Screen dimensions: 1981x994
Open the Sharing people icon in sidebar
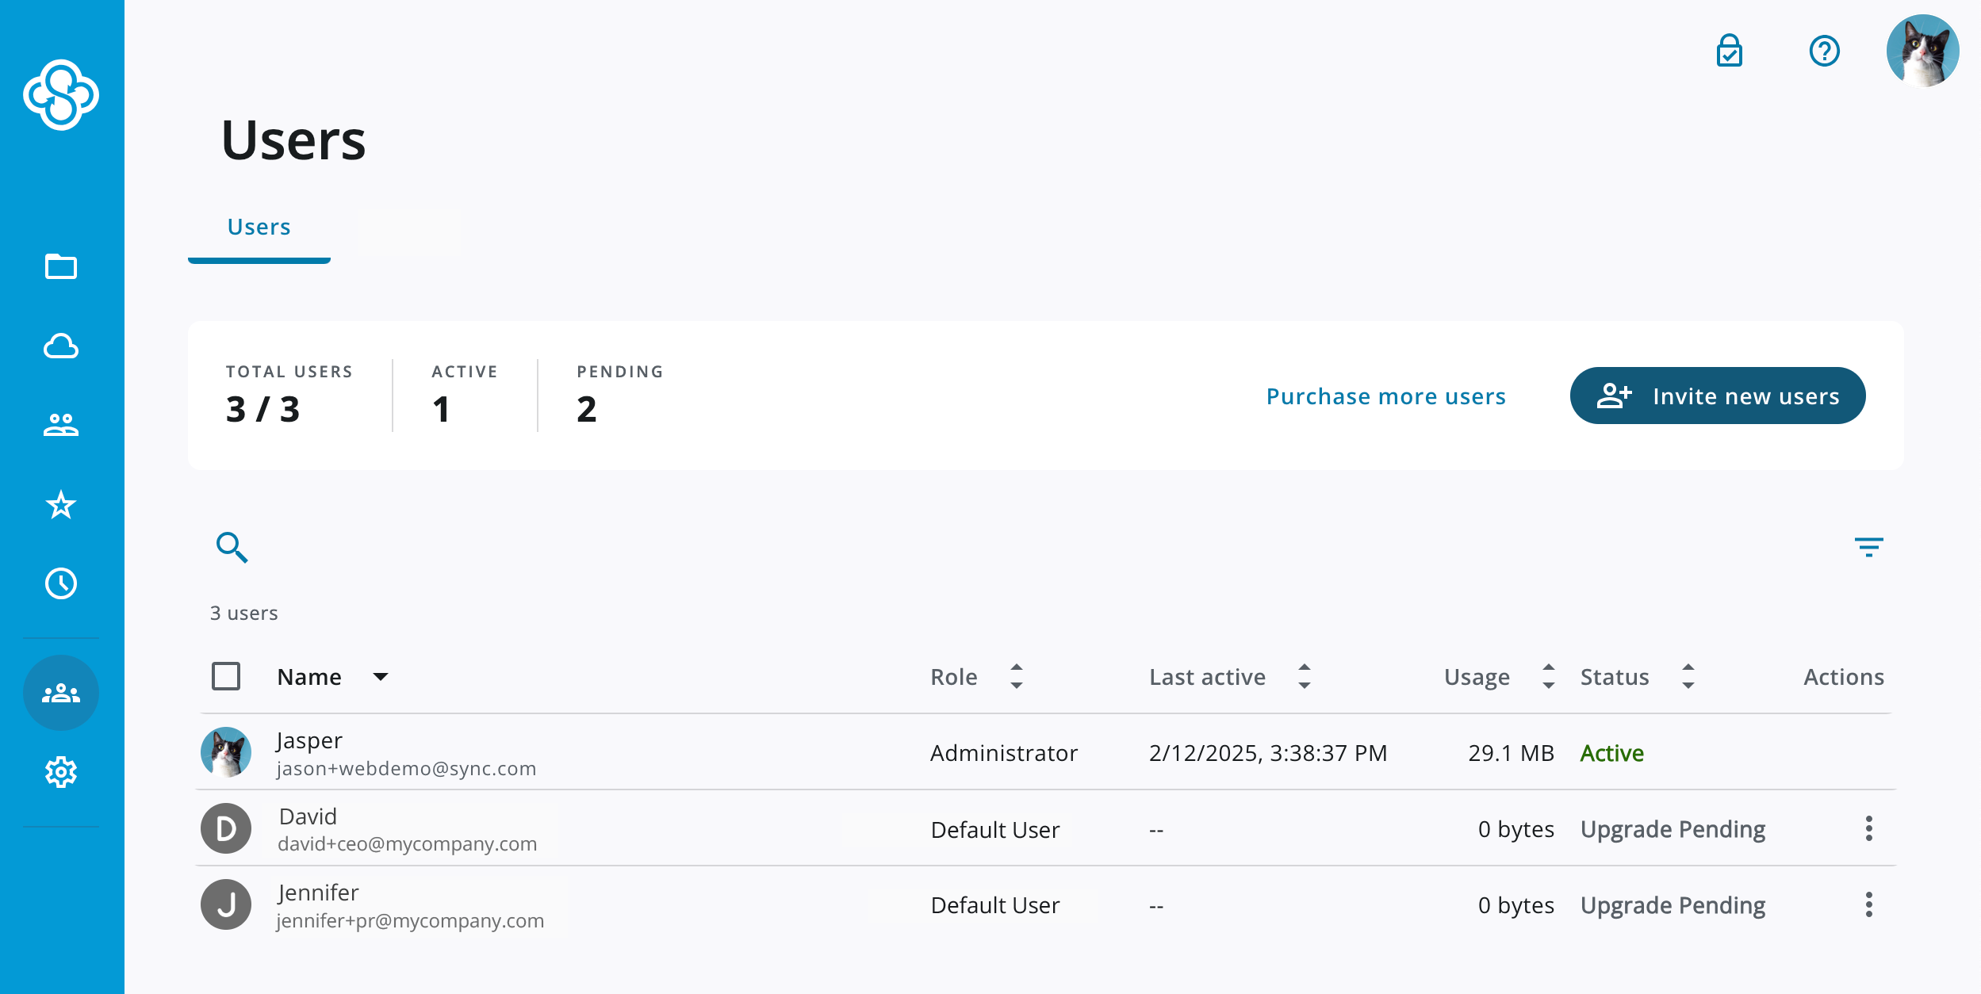61,426
